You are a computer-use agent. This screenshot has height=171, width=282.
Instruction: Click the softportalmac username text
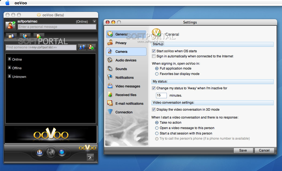point(27,21)
